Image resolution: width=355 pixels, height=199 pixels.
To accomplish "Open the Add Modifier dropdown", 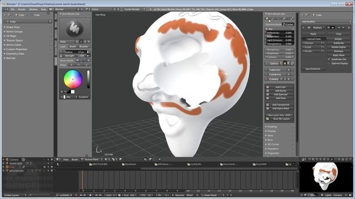I will click(x=326, y=22).
